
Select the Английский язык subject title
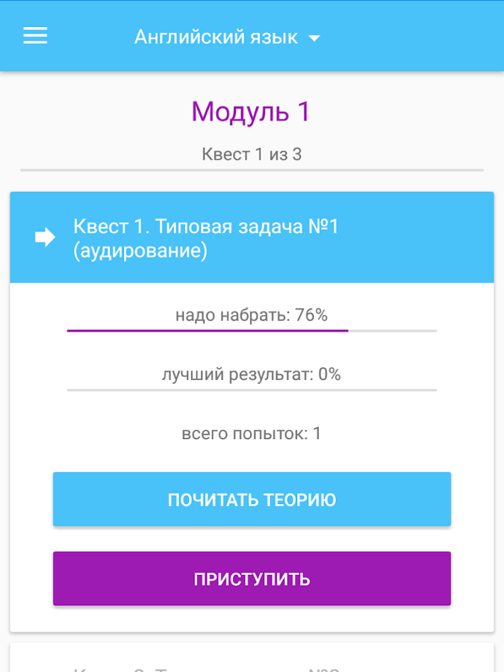click(216, 37)
